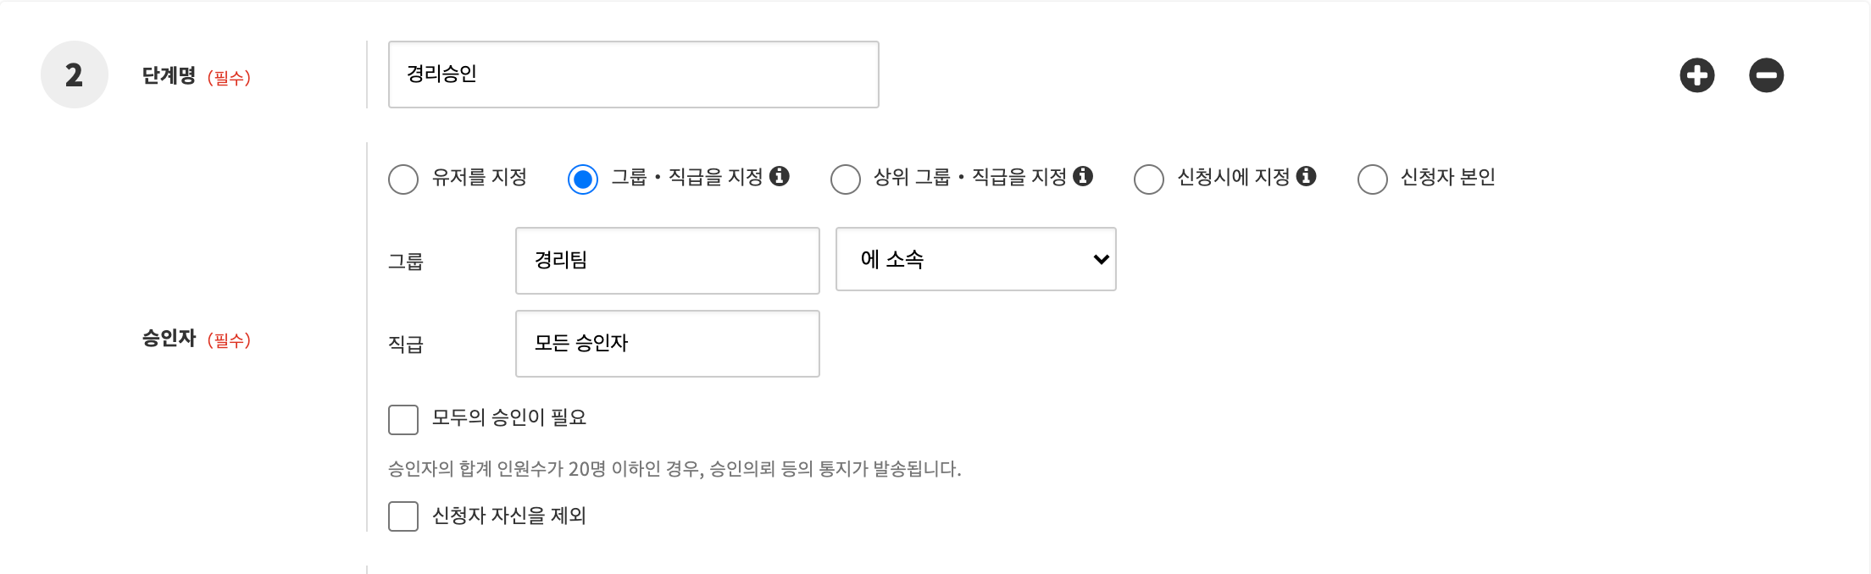Click the 모두의 승인이 필요 label text
Image resolution: width=1871 pixels, height=574 pixels.
click(x=508, y=417)
